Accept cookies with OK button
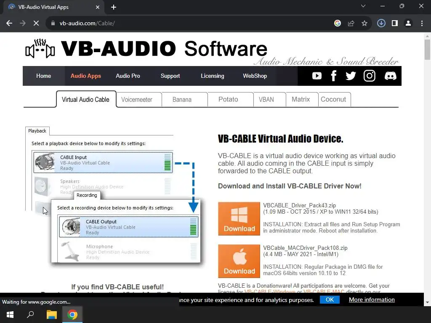The height and width of the screenshot is (323, 431). pos(330,299)
